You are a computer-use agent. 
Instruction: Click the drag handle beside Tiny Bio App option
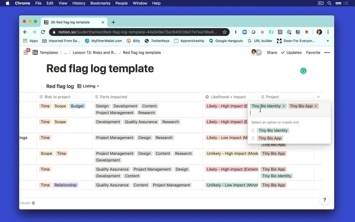253,138
